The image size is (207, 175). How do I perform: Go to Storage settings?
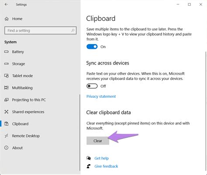pyautogui.click(x=18, y=64)
